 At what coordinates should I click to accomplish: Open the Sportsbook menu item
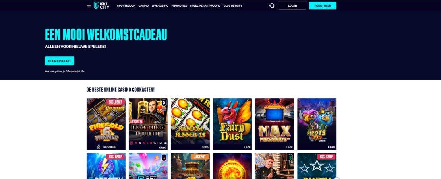click(126, 6)
